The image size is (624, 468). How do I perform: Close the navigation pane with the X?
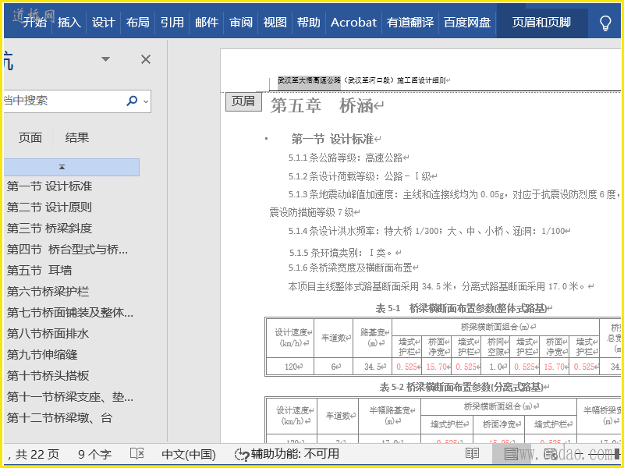[146, 59]
